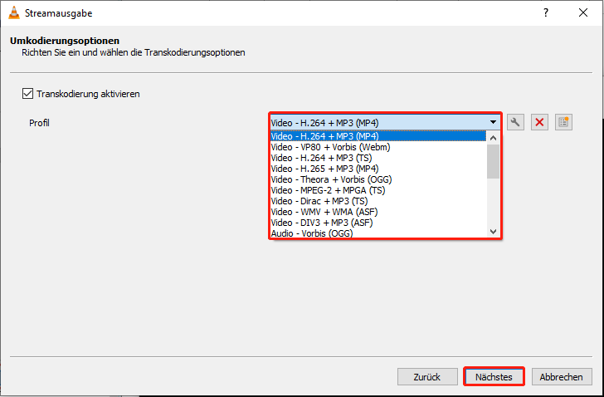Choose Audio - Vorbis (OGG) profile
Screen dimensions: 604x397
(377, 233)
